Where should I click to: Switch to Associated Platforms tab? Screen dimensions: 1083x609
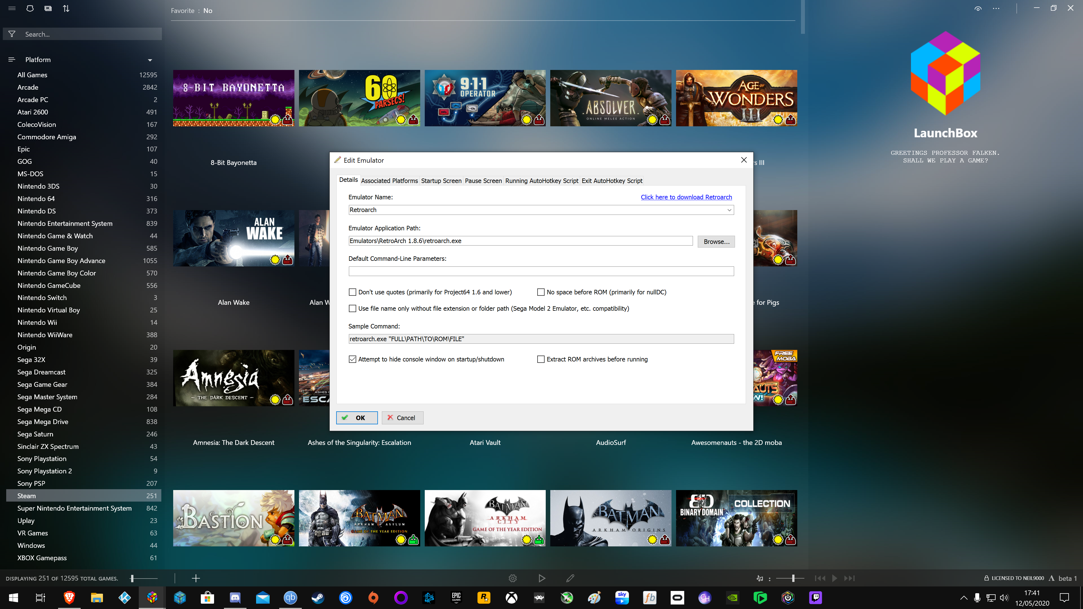click(389, 181)
